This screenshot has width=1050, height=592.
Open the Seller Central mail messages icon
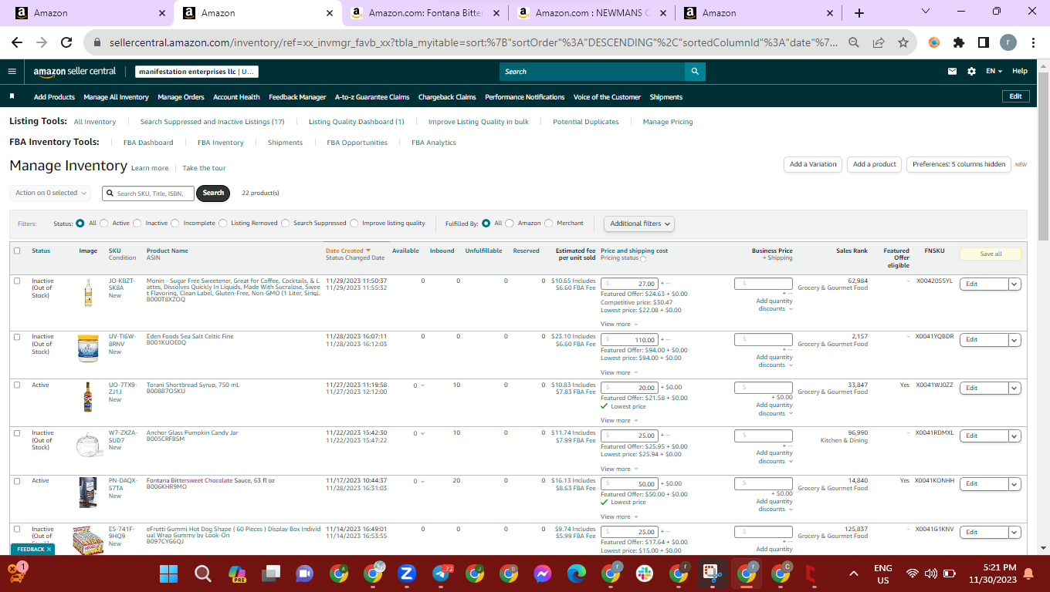click(953, 72)
